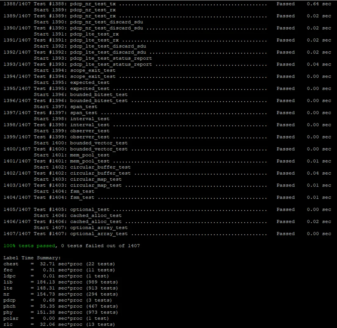Click the "(913 tests)" count
This screenshot has width=337, height=328.
click(102, 288)
